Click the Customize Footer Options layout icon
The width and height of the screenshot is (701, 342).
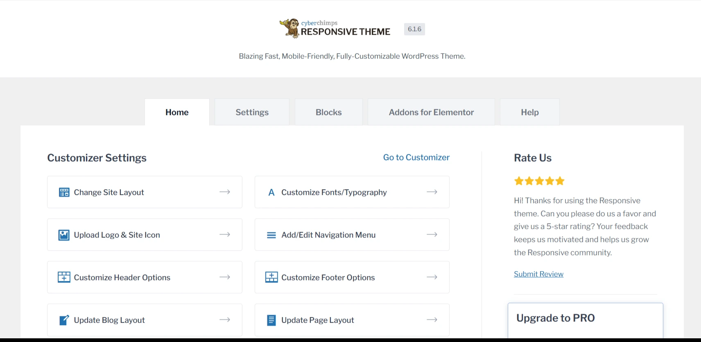coord(271,277)
